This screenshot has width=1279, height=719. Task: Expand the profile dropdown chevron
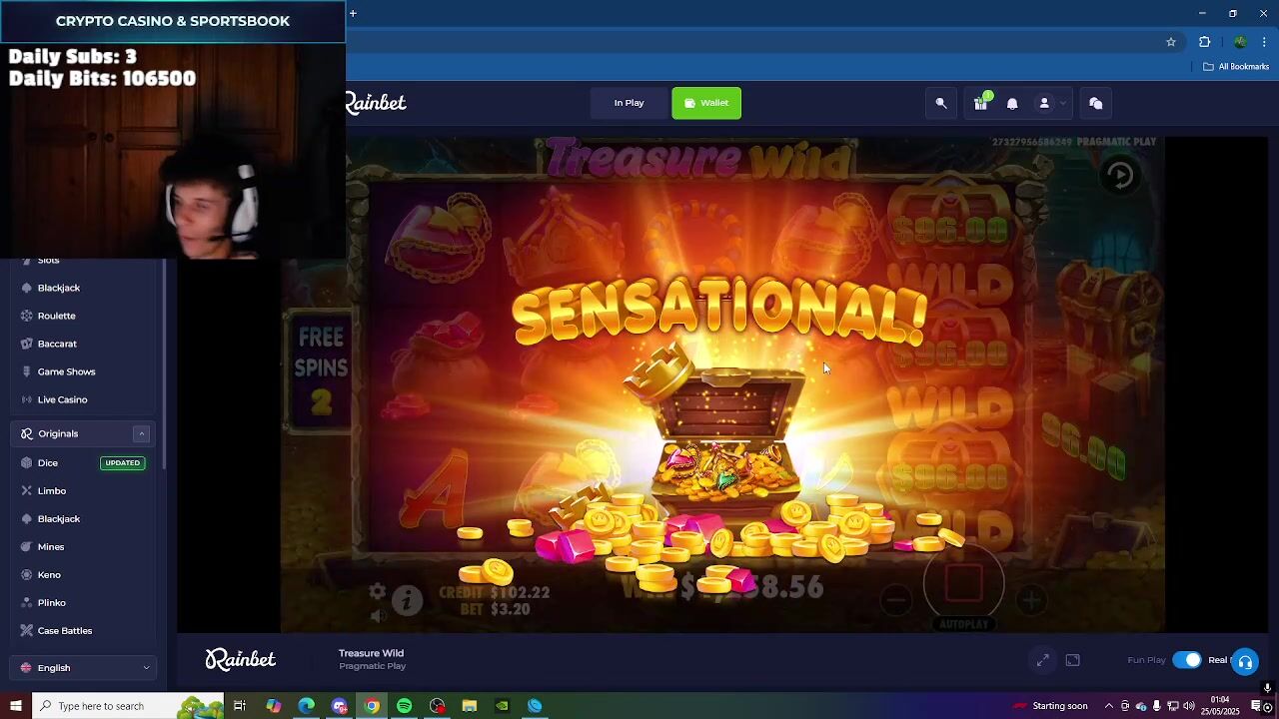pyautogui.click(x=1063, y=103)
